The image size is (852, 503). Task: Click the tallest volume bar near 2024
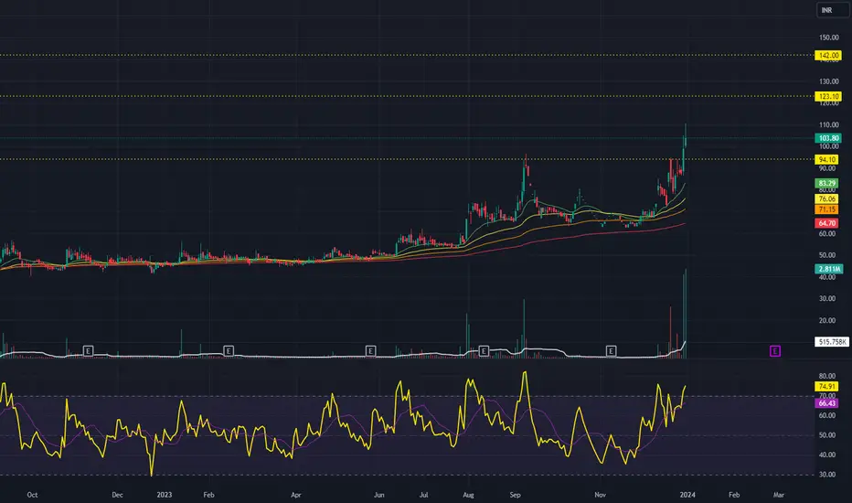686,314
